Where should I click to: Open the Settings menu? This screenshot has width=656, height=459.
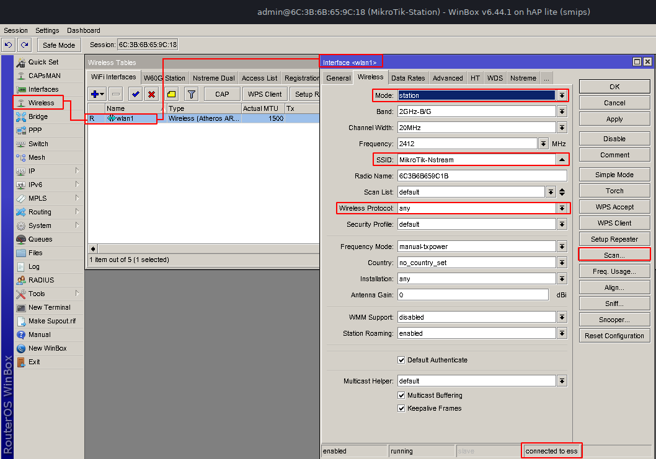click(47, 30)
